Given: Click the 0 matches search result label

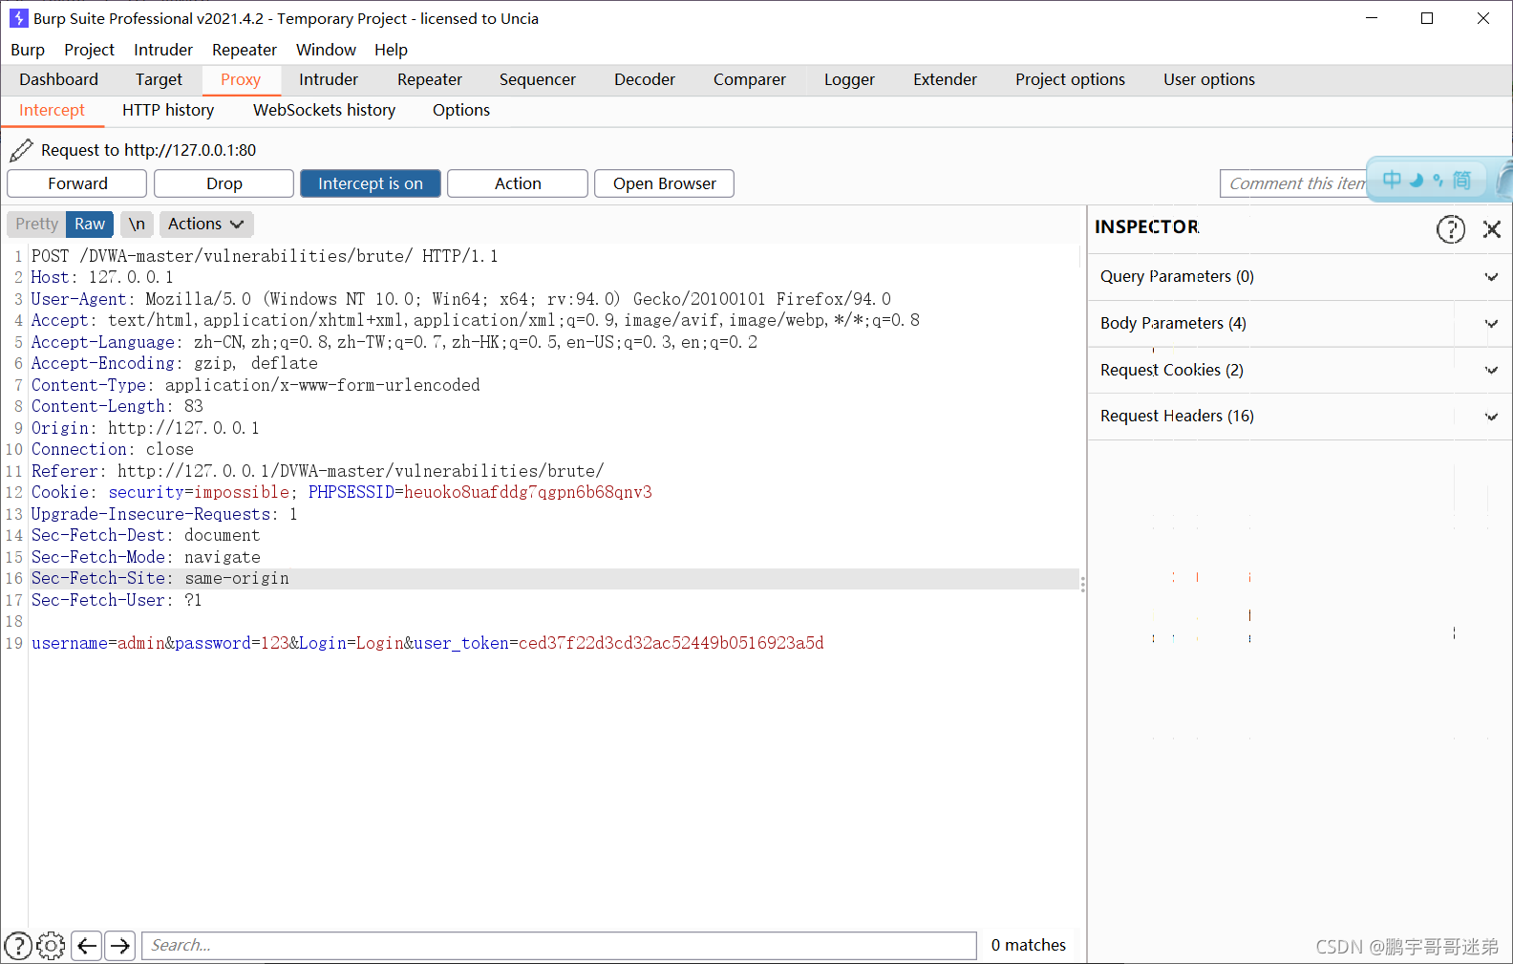Looking at the screenshot, I should coord(1029,945).
